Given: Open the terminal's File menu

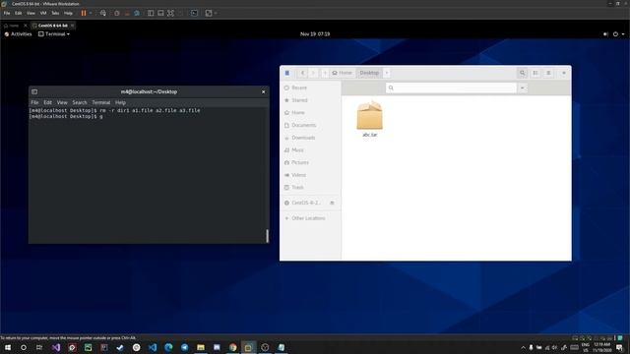Looking at the screenshot, I should pyautogui.click(x=35, y=102).
